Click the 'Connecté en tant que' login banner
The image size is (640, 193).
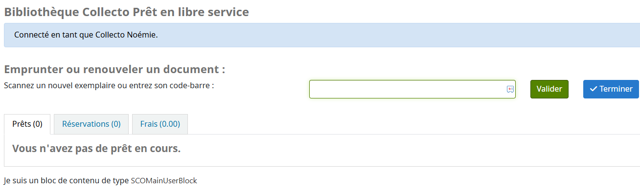(x=322, y=35)
